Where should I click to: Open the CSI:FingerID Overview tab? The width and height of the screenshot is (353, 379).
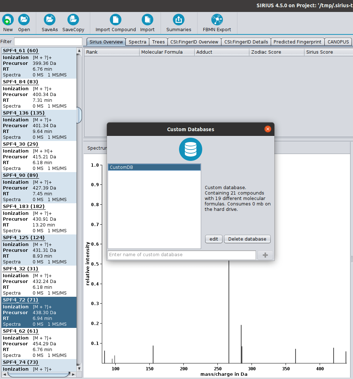click(x=194, y=42)
